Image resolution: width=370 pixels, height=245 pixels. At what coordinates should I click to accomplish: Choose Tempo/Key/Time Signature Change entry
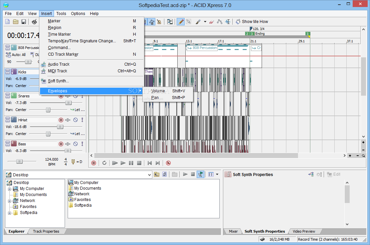[92, 41]
